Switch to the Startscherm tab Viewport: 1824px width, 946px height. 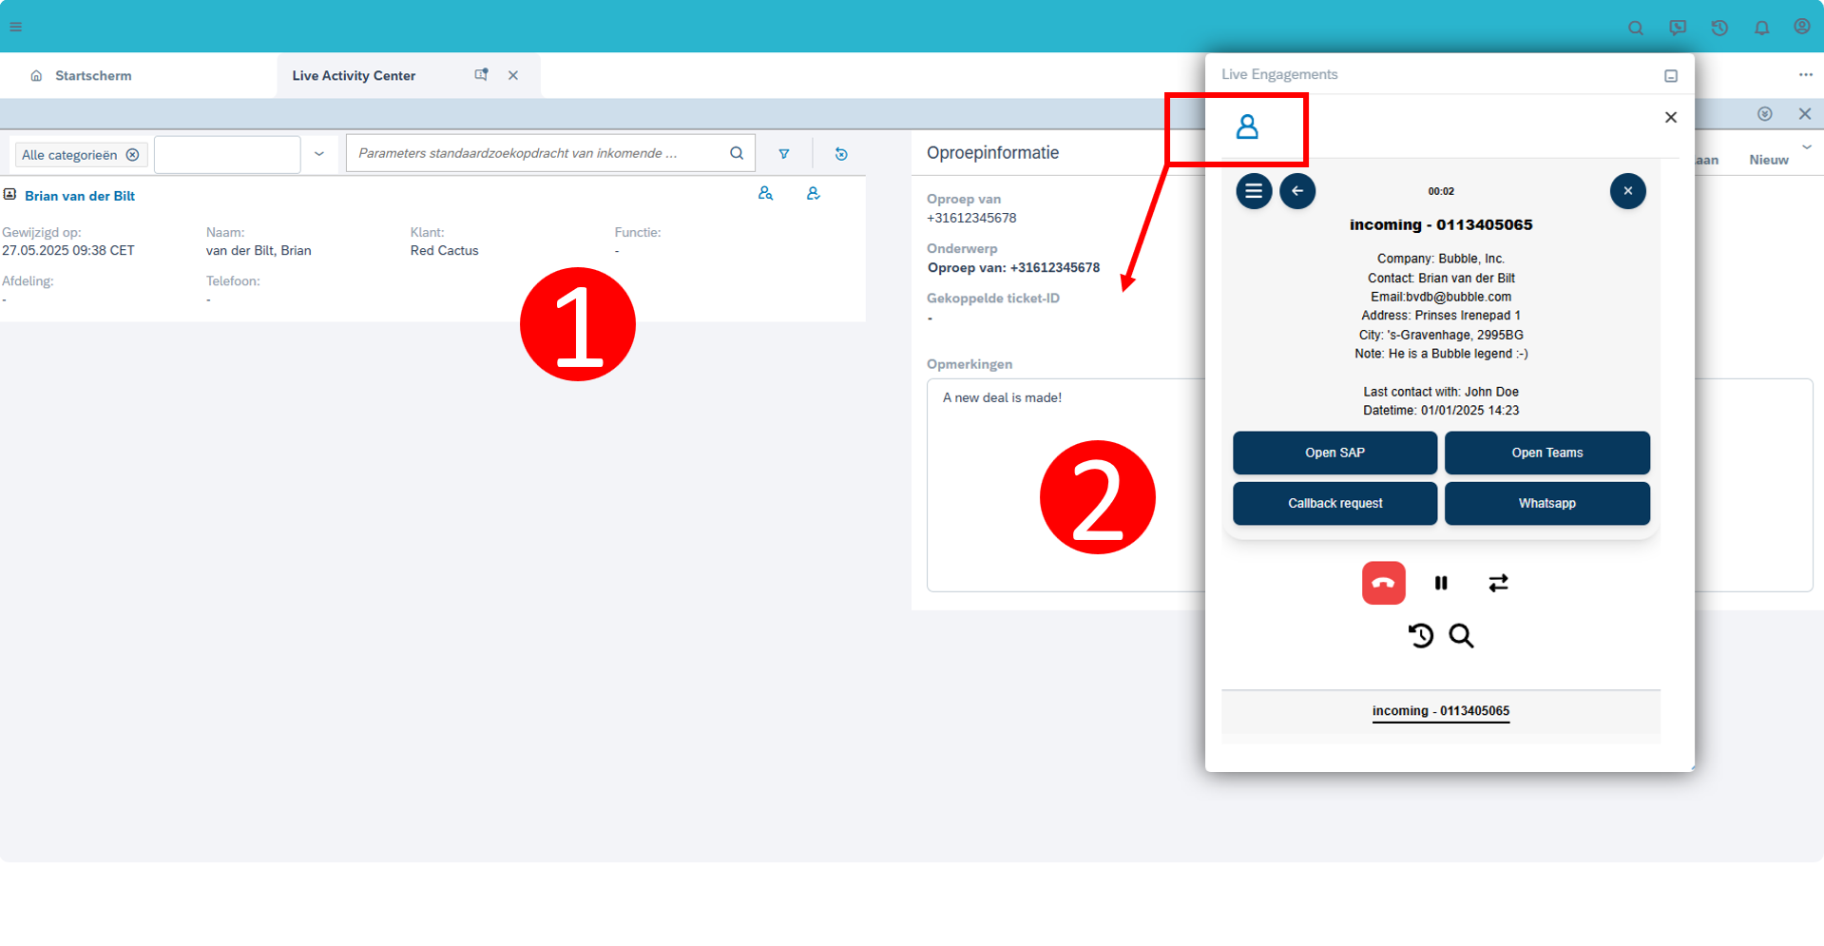93,76
